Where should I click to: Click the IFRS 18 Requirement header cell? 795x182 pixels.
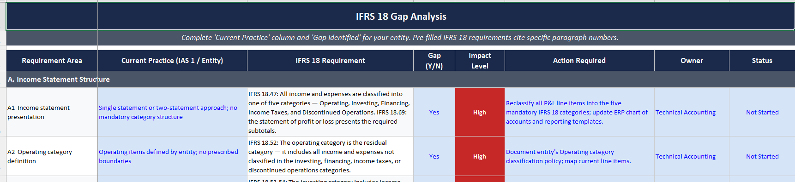330,61
